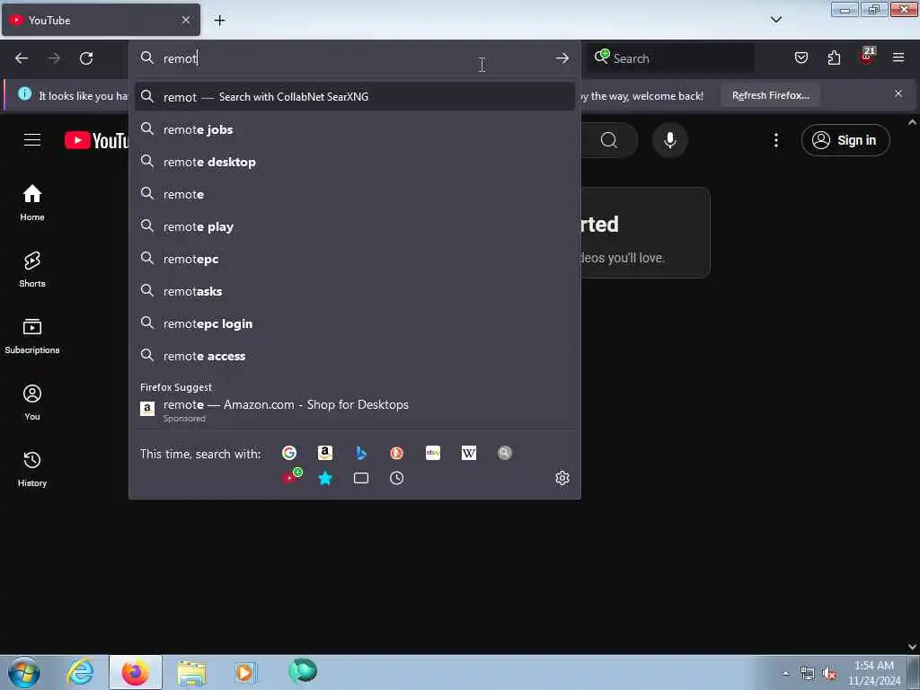This screenshot has width=920, height=690.
Task: Search this time with Wikipedia
Action: tap(469, 453)
